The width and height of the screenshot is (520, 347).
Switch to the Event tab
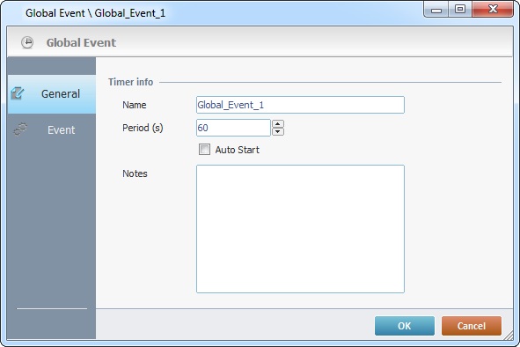point(52,129)
